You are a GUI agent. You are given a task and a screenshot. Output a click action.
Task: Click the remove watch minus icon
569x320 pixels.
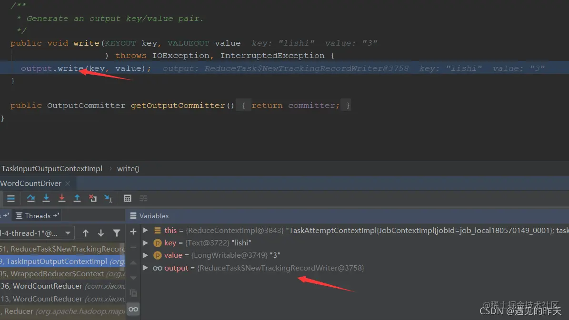click(x=133, y=247)
